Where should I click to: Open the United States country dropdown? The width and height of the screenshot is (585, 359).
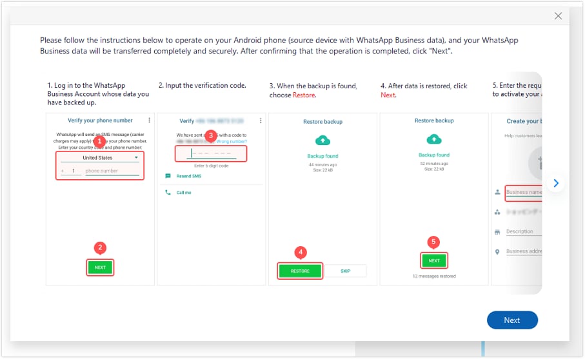click(99, 158)
